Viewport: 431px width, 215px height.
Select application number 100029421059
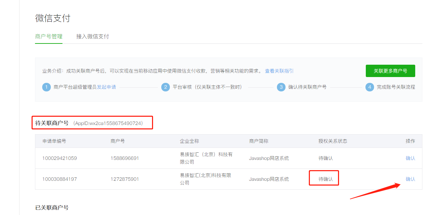pos(60,158)
